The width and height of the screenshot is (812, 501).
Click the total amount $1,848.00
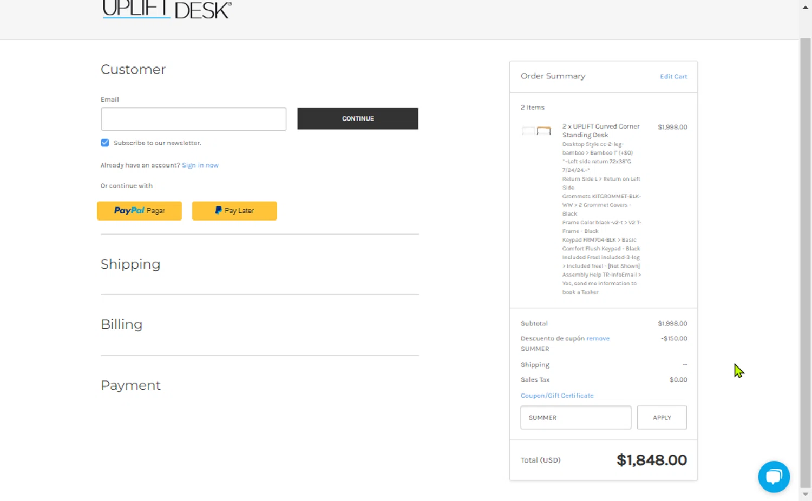tap(652, 460)
